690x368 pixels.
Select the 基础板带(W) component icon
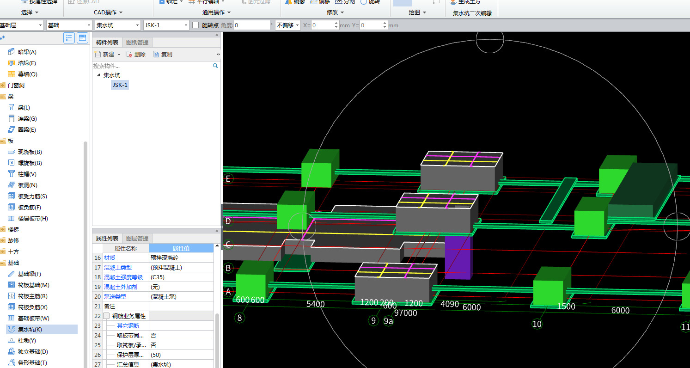pyautogui.click(x=12, y=318)
